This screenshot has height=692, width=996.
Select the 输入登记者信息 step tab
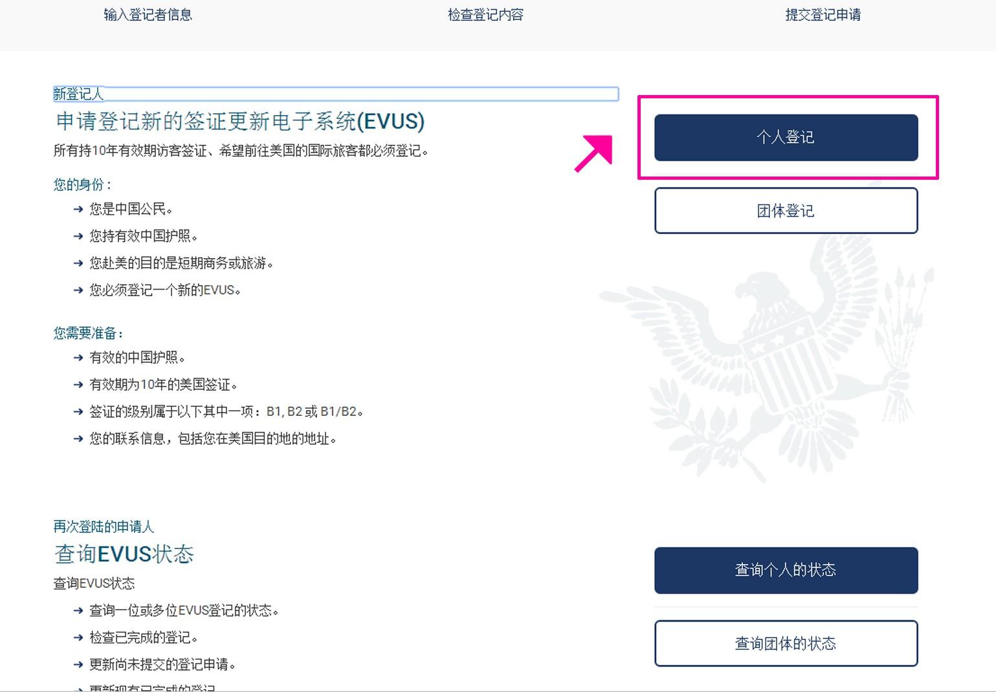(148, 14)
